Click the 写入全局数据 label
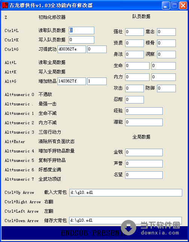Image resolution: width=189 pixels, height=242 pixels. (52, 72)
